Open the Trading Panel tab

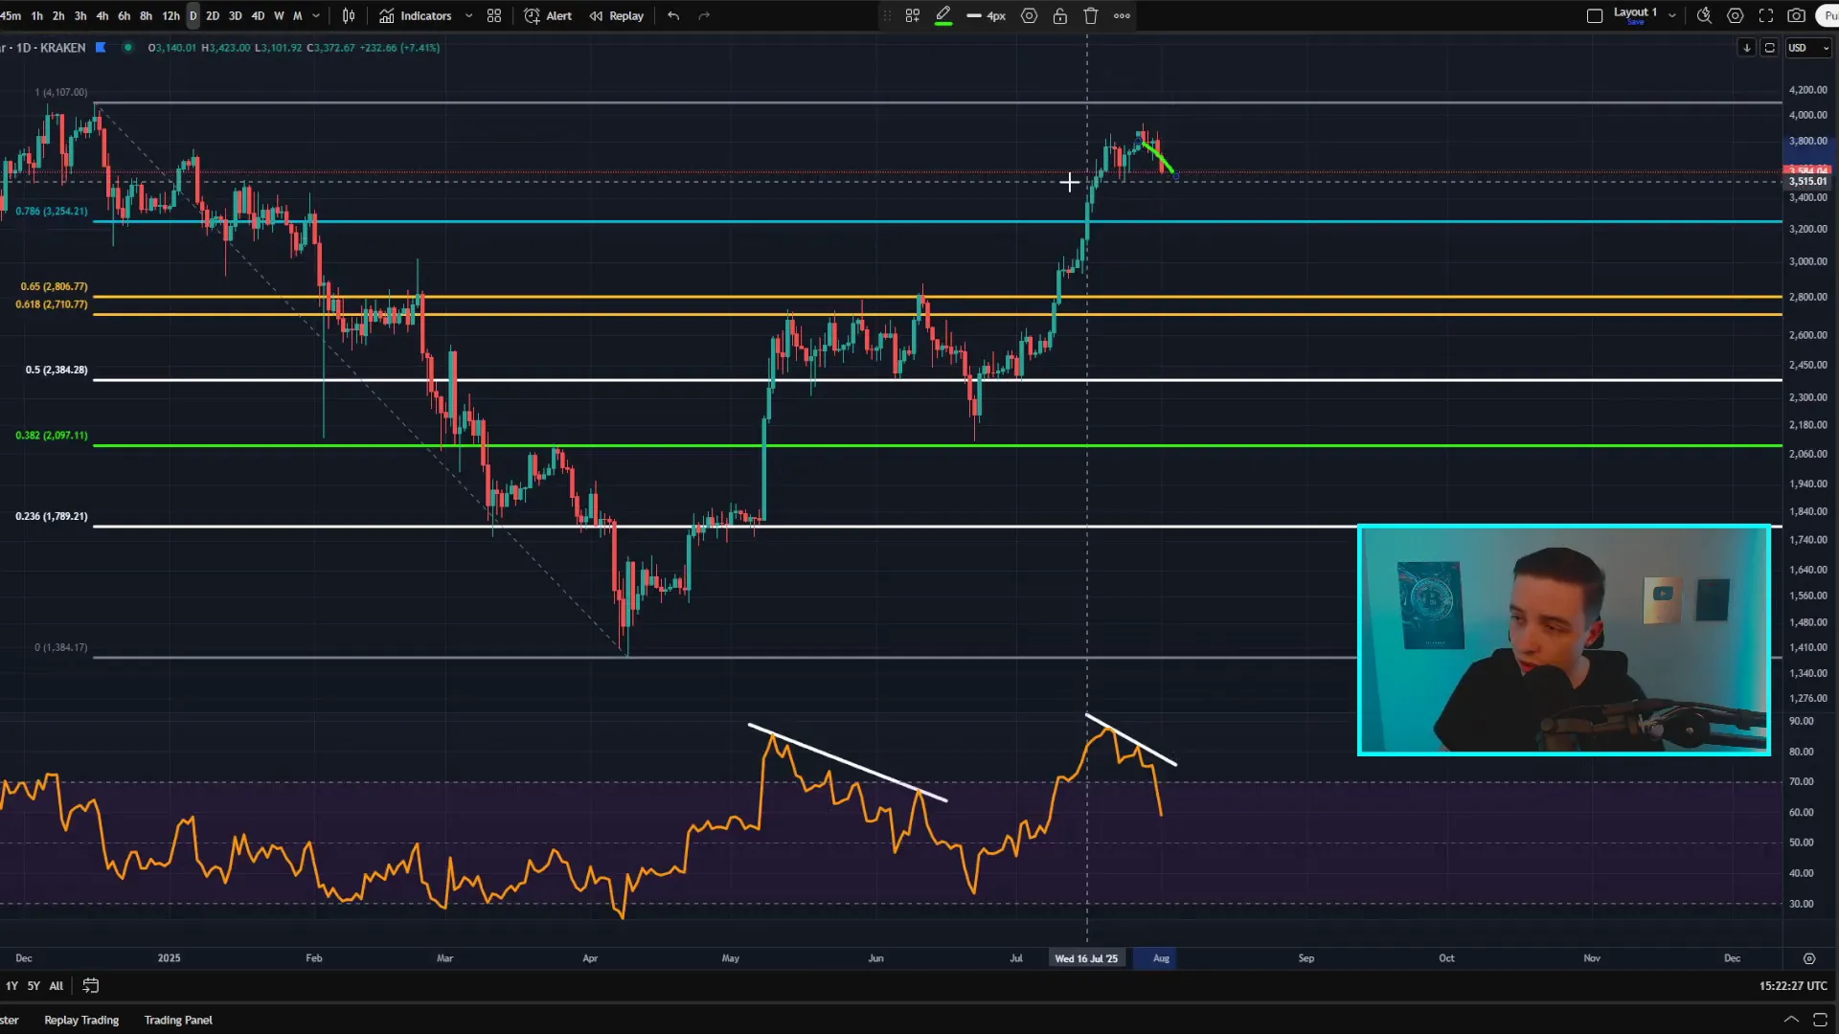pyautogui.click(x=178, y=1021)
